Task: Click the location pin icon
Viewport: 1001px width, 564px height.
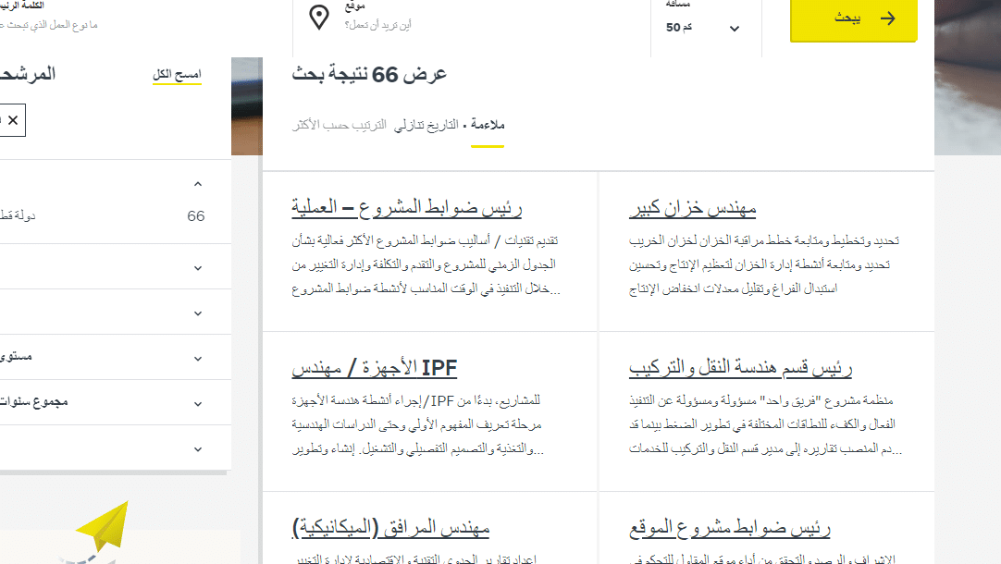Action: click(319, 18)
